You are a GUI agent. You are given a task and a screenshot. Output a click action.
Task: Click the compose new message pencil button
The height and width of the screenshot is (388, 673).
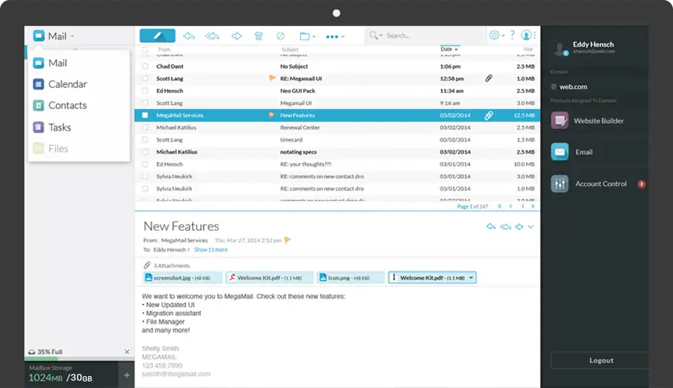coord(157,35)
